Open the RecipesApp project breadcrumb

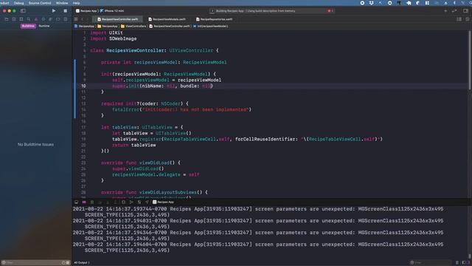coord(85,27)
